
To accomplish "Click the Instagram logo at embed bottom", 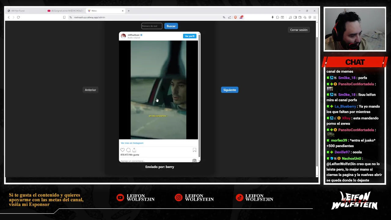I will click(x=194, y=161).
